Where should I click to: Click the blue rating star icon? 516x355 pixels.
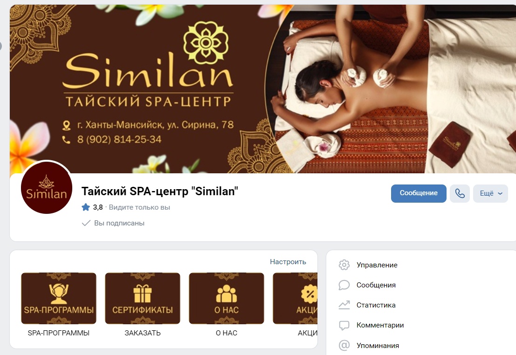[86, 207]
